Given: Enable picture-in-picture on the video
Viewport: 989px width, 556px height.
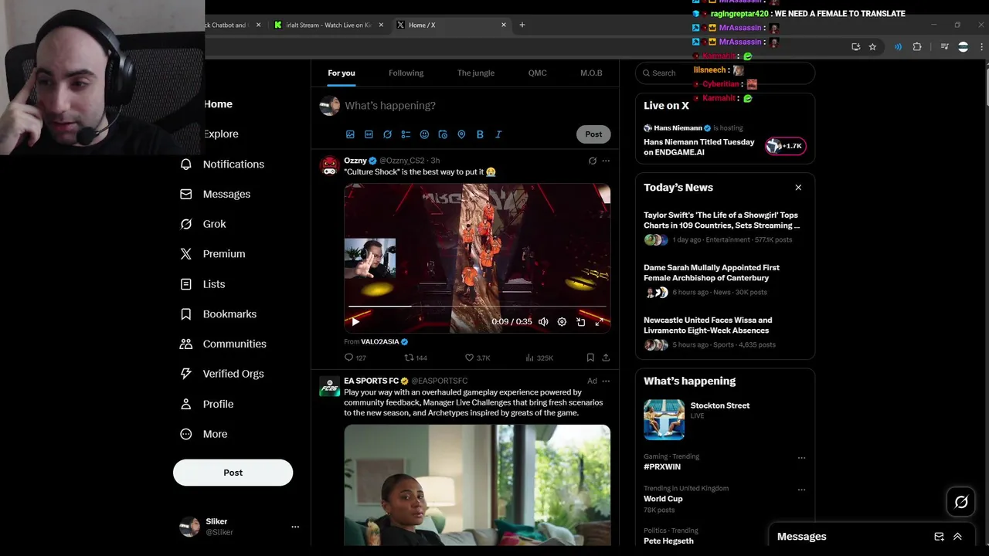Looking at the screenshot, I should (580, 322).
